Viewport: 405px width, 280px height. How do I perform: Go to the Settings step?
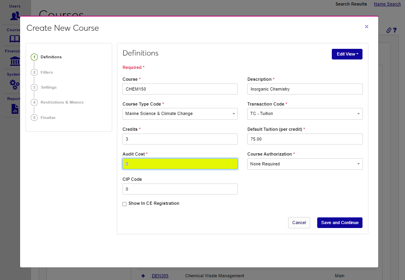click(48, 87)
